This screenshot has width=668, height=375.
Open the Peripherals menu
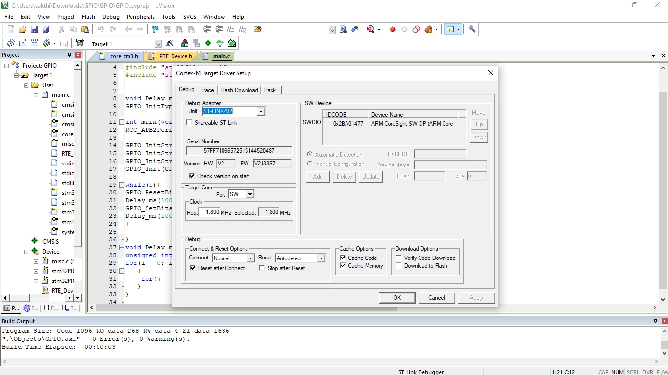pos(141,17)
